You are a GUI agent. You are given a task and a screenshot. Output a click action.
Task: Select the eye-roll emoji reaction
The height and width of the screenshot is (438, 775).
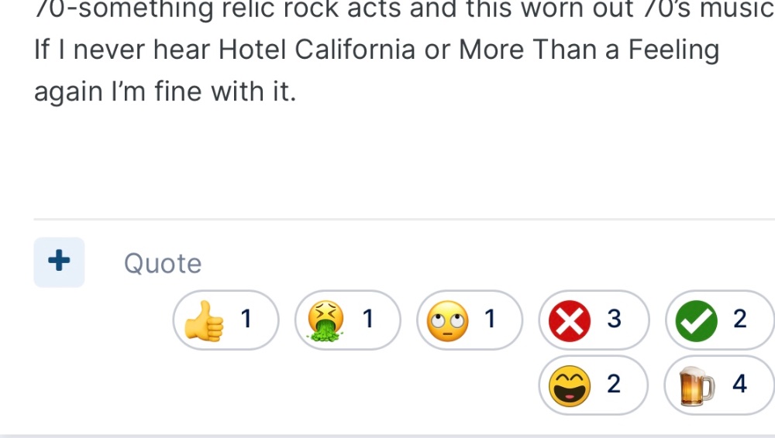click(447, 321)
